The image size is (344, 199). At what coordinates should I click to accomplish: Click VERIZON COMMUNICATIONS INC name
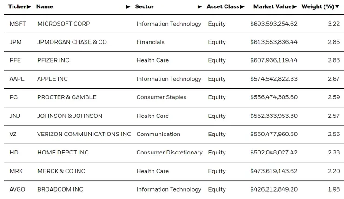(x=84, y=134)
